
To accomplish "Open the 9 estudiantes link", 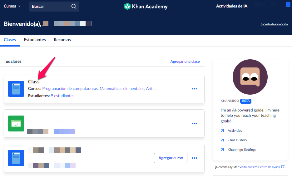I will pos(62,96).
